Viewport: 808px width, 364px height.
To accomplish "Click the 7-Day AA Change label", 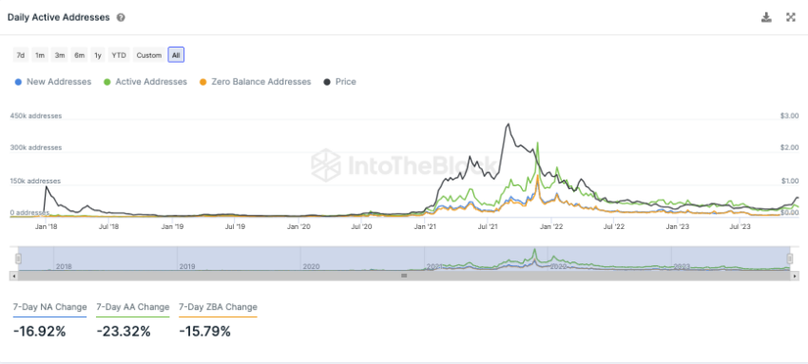I will 133,307.
